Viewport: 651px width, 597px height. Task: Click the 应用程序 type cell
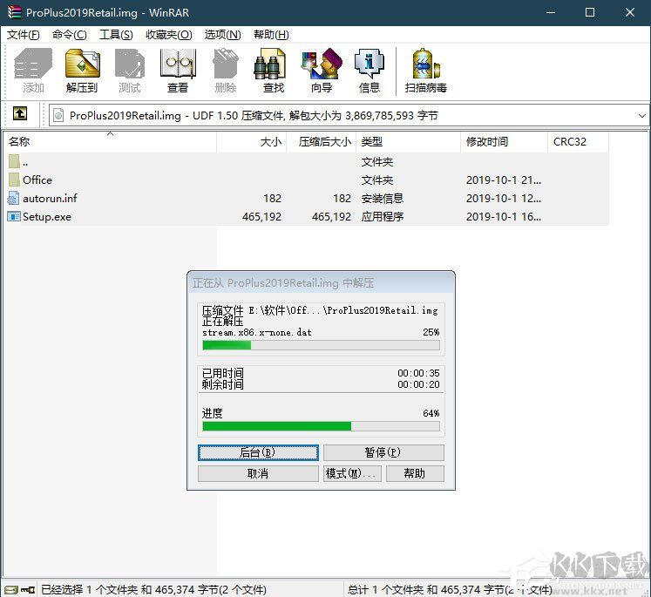(383, 217)
